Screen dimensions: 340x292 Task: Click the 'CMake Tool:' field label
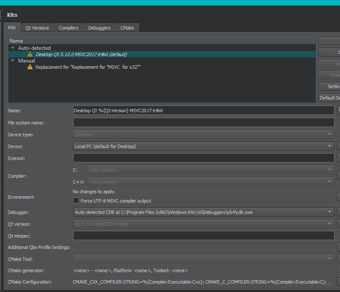coord(20,259)
